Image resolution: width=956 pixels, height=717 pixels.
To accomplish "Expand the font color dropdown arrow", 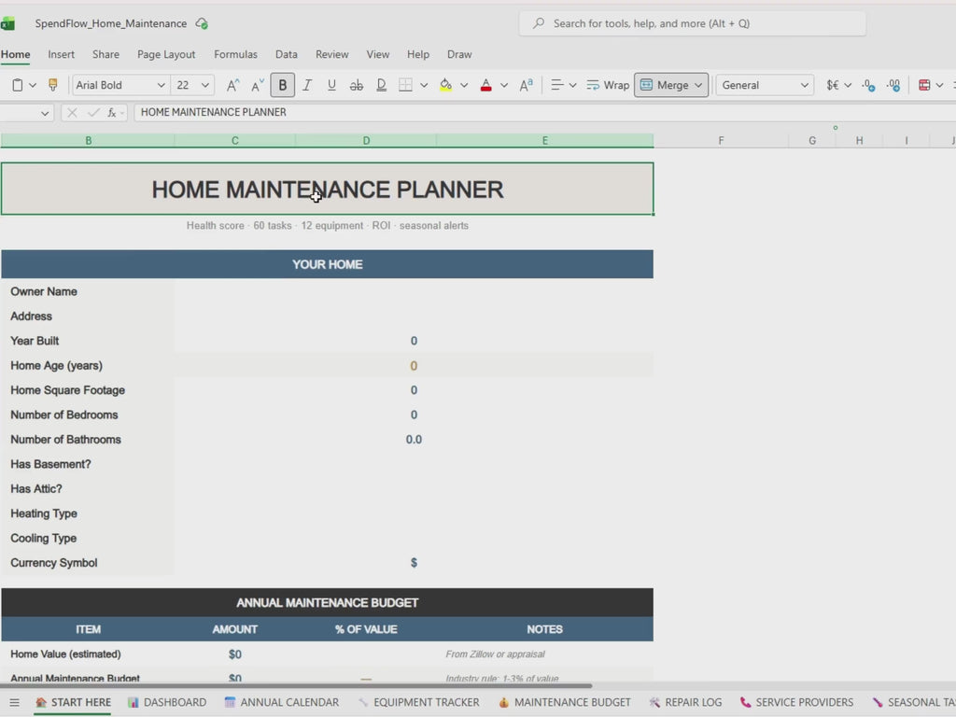I will click(504, 85).
